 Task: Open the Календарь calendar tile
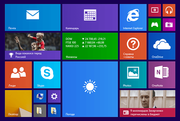(90, 17)
